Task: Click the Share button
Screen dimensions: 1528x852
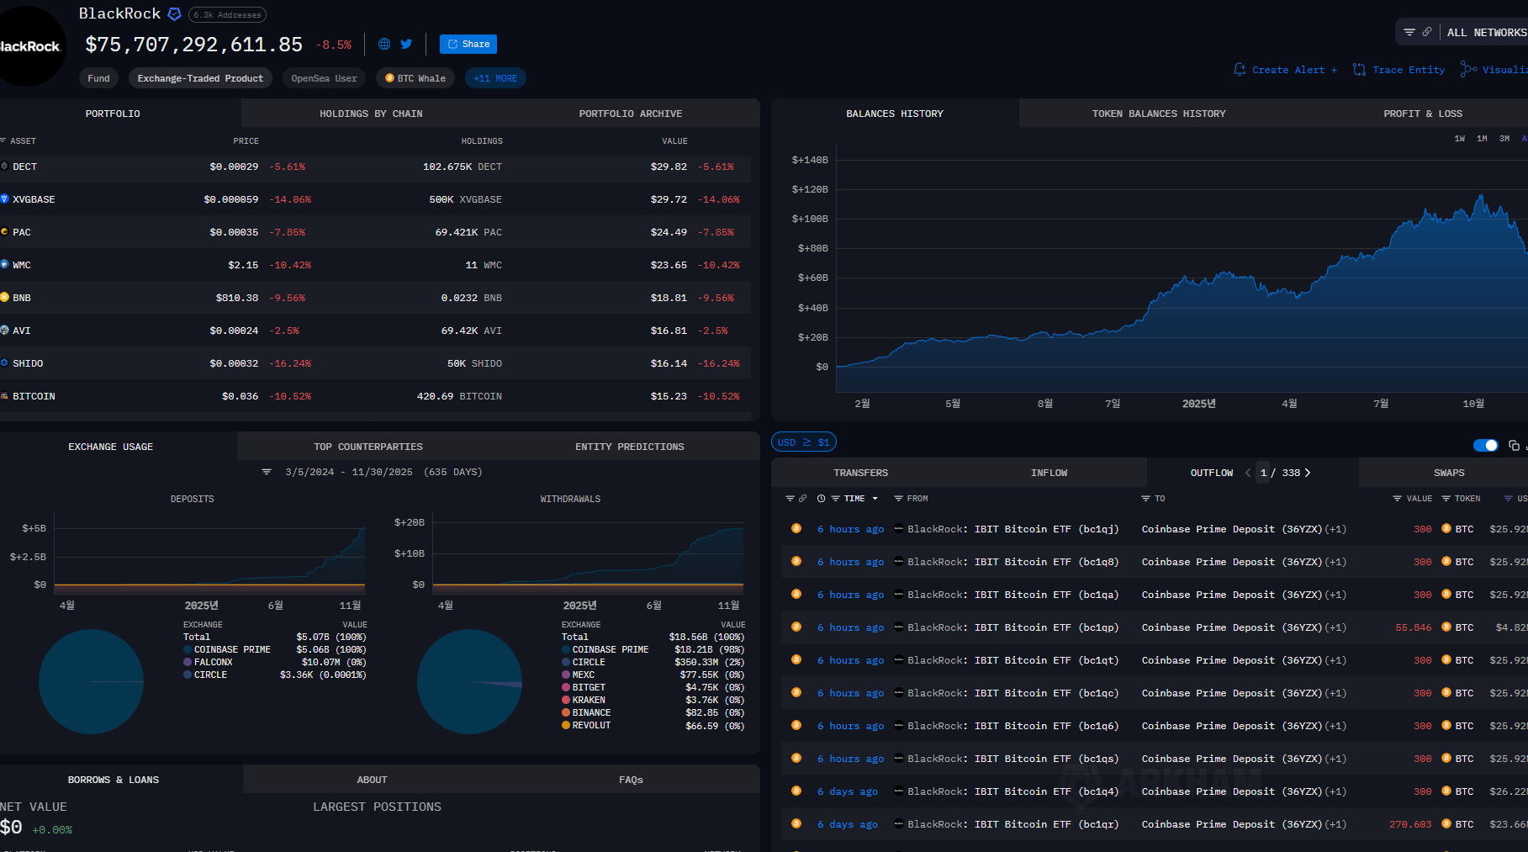Action: pos(468,44)
